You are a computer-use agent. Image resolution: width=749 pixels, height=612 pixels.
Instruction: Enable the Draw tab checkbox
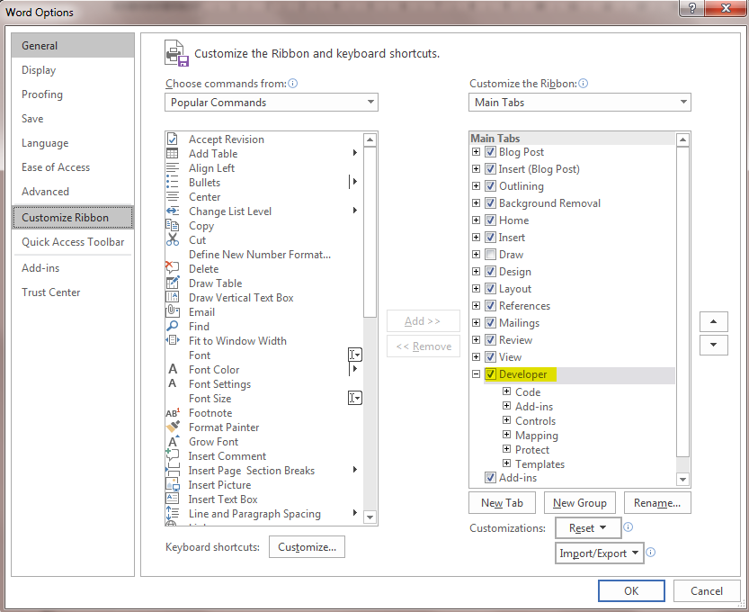tap(491, 254)
